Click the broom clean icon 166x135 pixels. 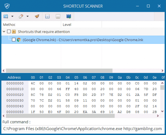(37, 16)
